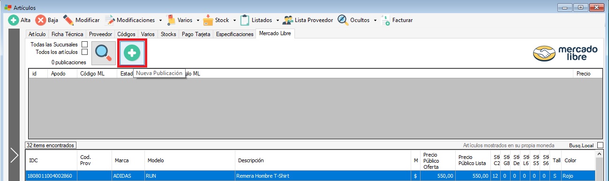Open the Pago Tarjeta tab

pos(196,34)
